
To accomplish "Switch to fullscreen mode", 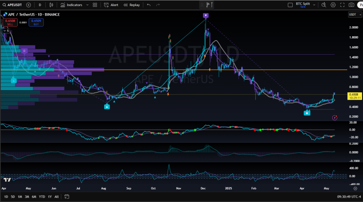I will click(342, 5).
